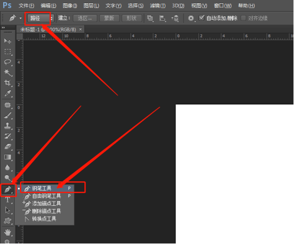Toggle 对齐边缘 checkbox
The image size is (294, 244).
coord(243,18)
